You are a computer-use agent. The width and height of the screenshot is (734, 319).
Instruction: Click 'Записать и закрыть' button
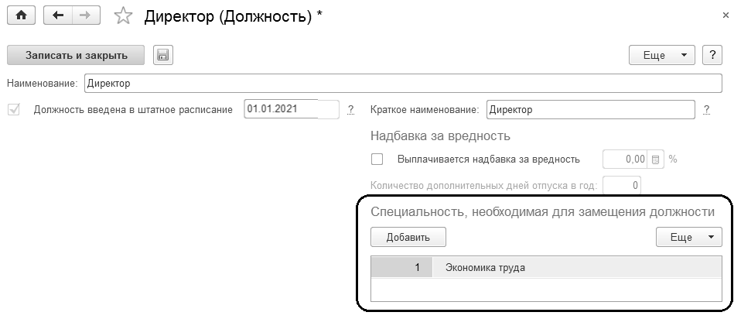(x=77, y=54)
